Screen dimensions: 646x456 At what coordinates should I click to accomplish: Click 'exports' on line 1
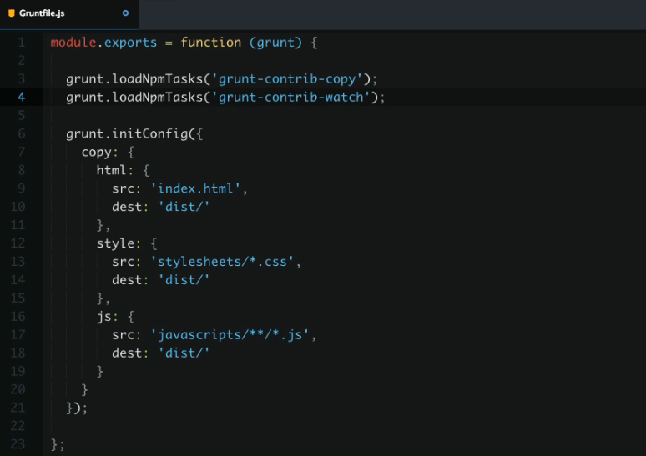point(130,43)
